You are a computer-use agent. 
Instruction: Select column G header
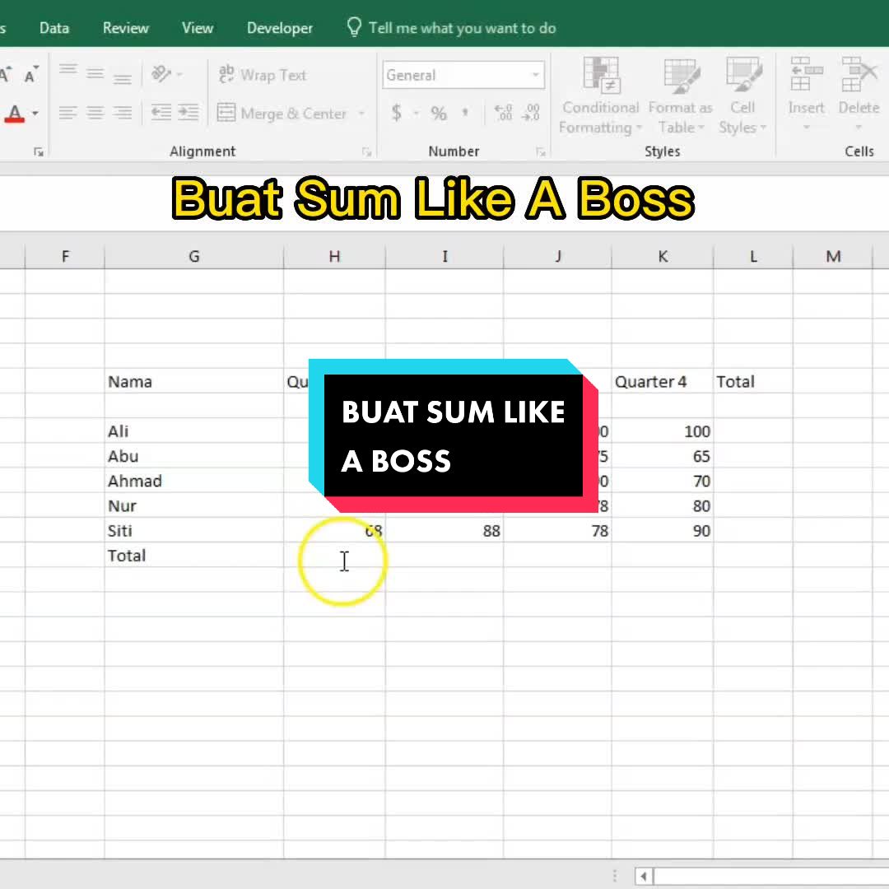pyautogui.click(x=194, y=256)
